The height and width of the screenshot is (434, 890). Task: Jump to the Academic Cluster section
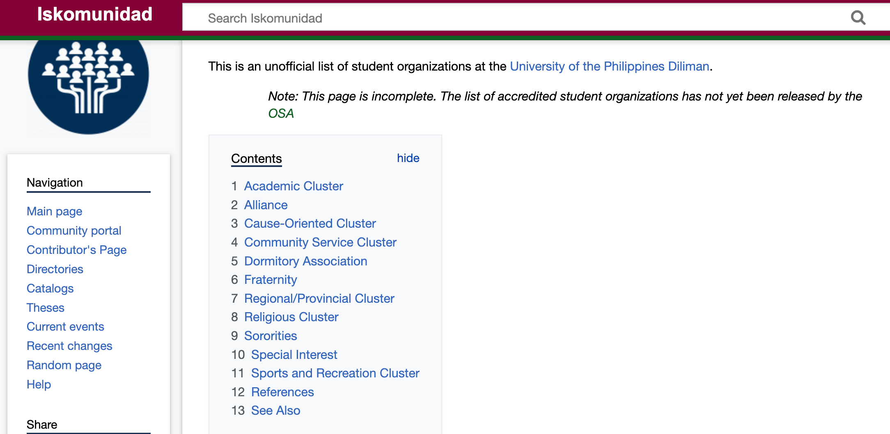coord(293,186)
